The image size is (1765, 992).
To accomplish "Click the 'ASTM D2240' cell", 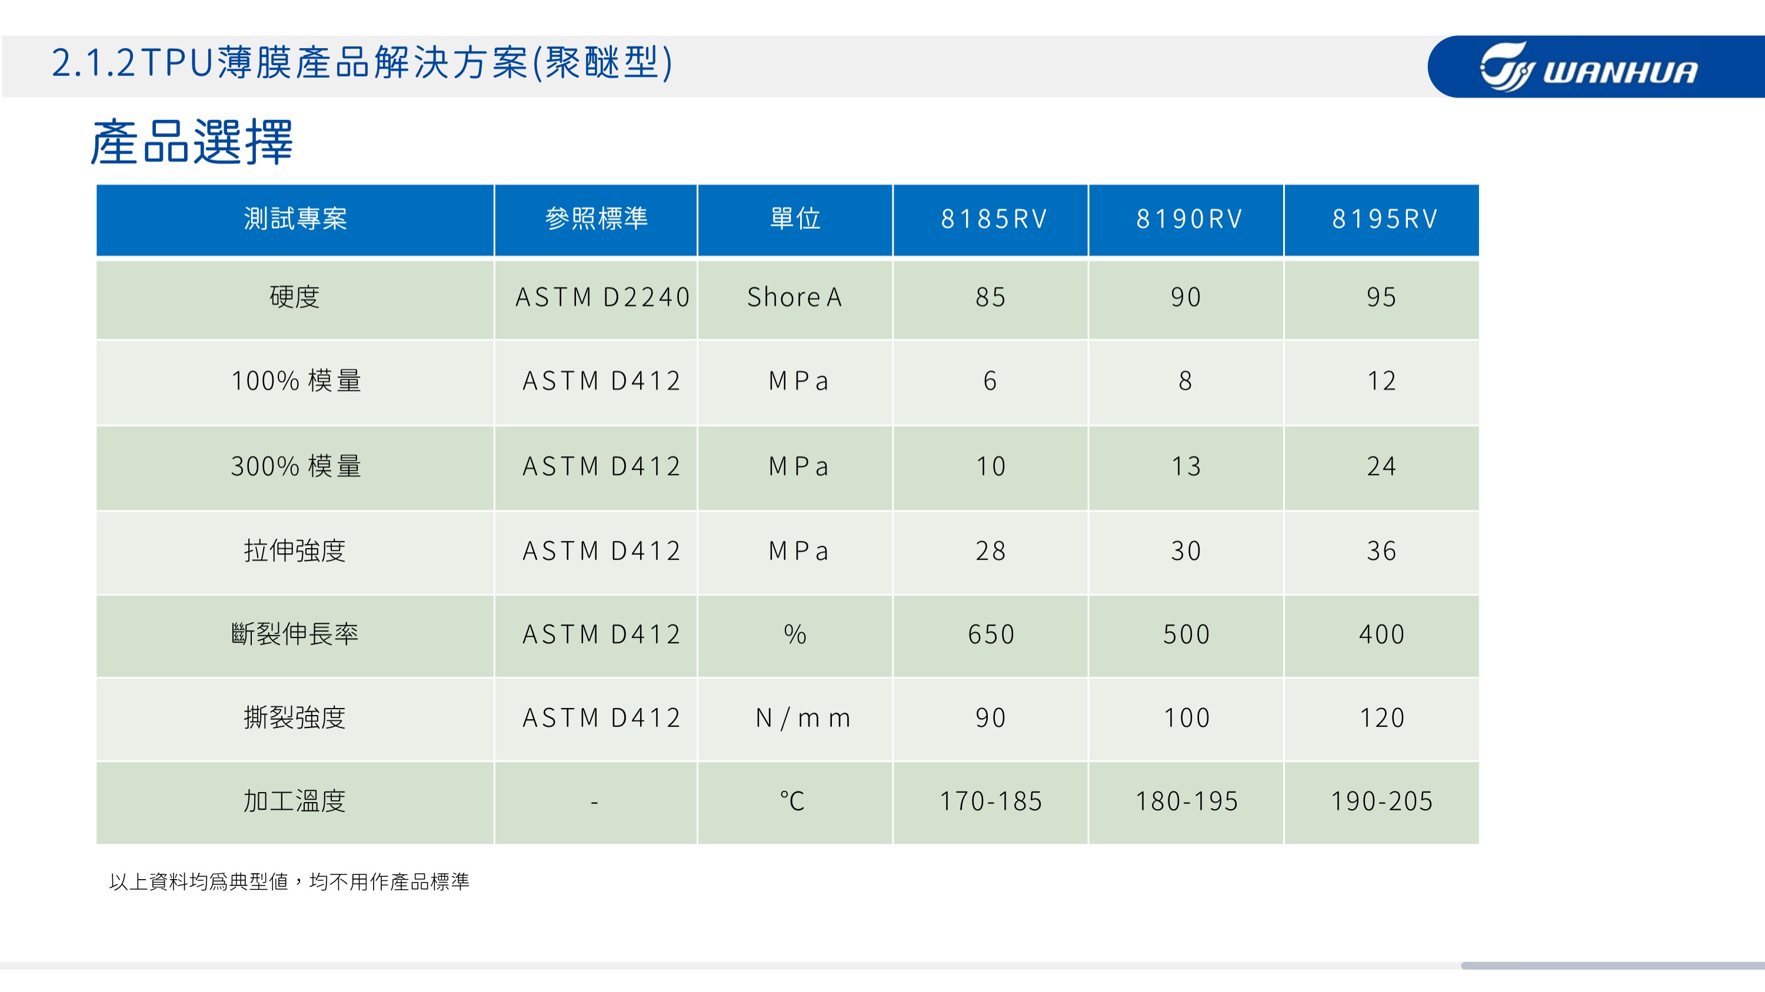I will 602,297.
